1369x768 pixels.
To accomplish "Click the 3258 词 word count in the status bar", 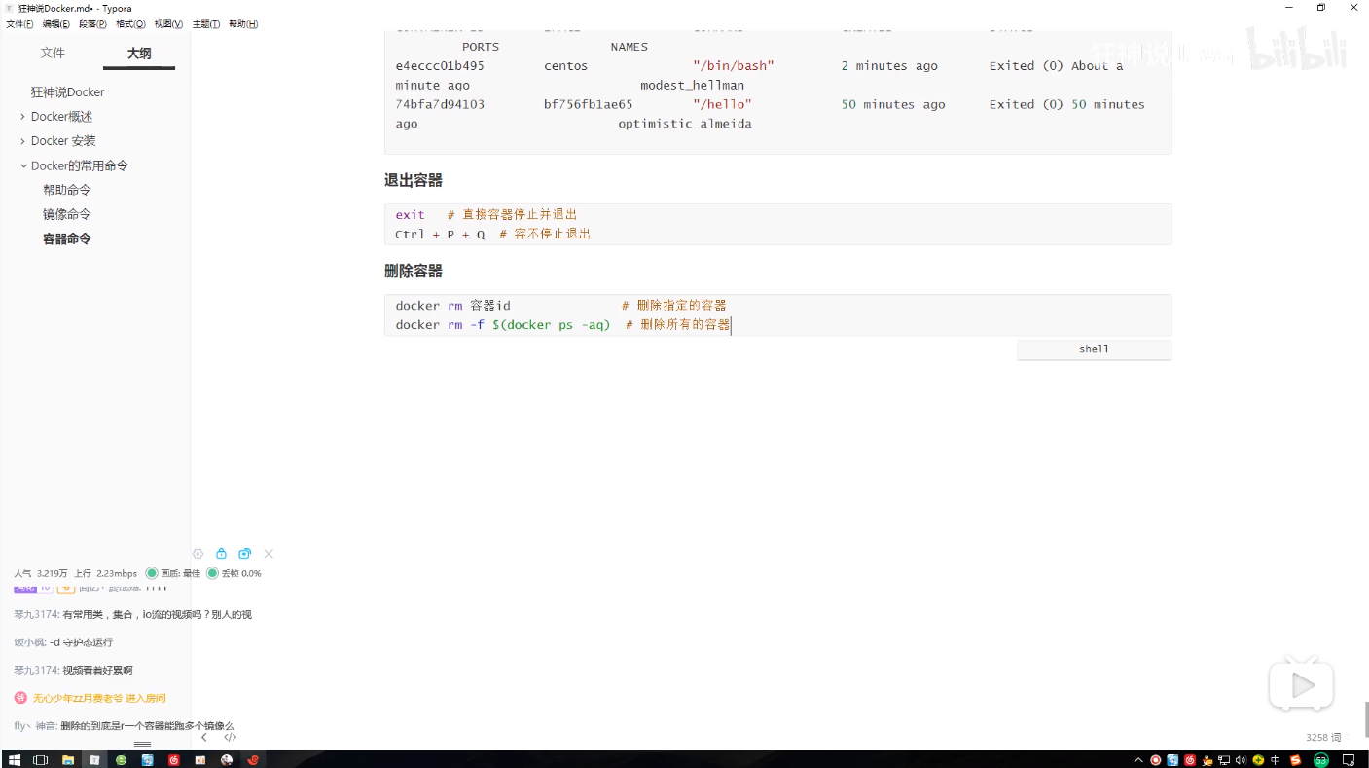I will tap(1323, 738).
